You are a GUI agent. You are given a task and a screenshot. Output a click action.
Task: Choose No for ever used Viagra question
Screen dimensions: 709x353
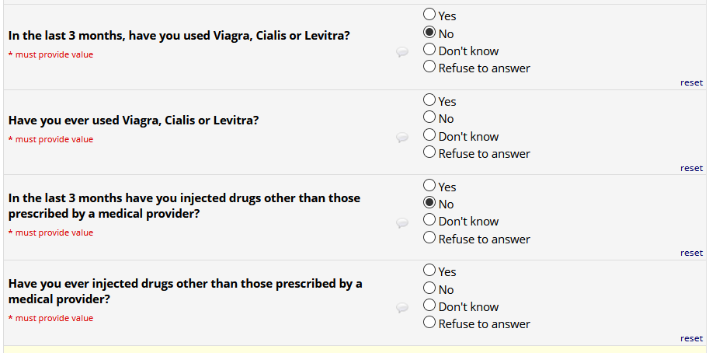[429, 117]
